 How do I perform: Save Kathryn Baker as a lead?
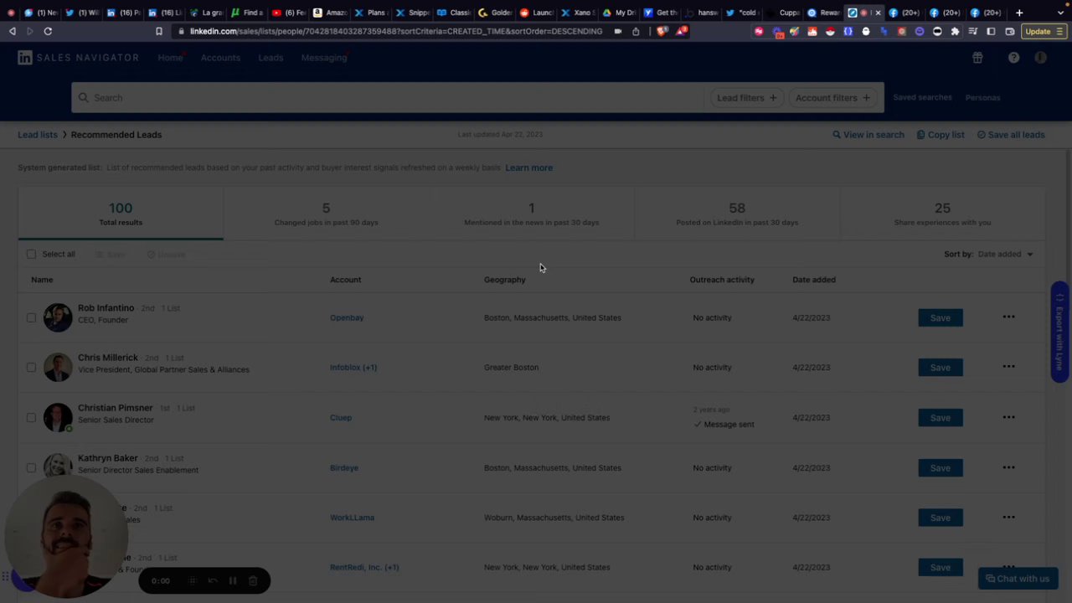[x=941, y=467]
